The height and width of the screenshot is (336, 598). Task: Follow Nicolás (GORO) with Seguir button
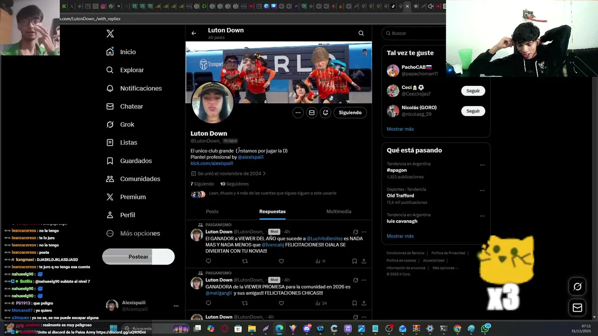(x=473, y=111)
